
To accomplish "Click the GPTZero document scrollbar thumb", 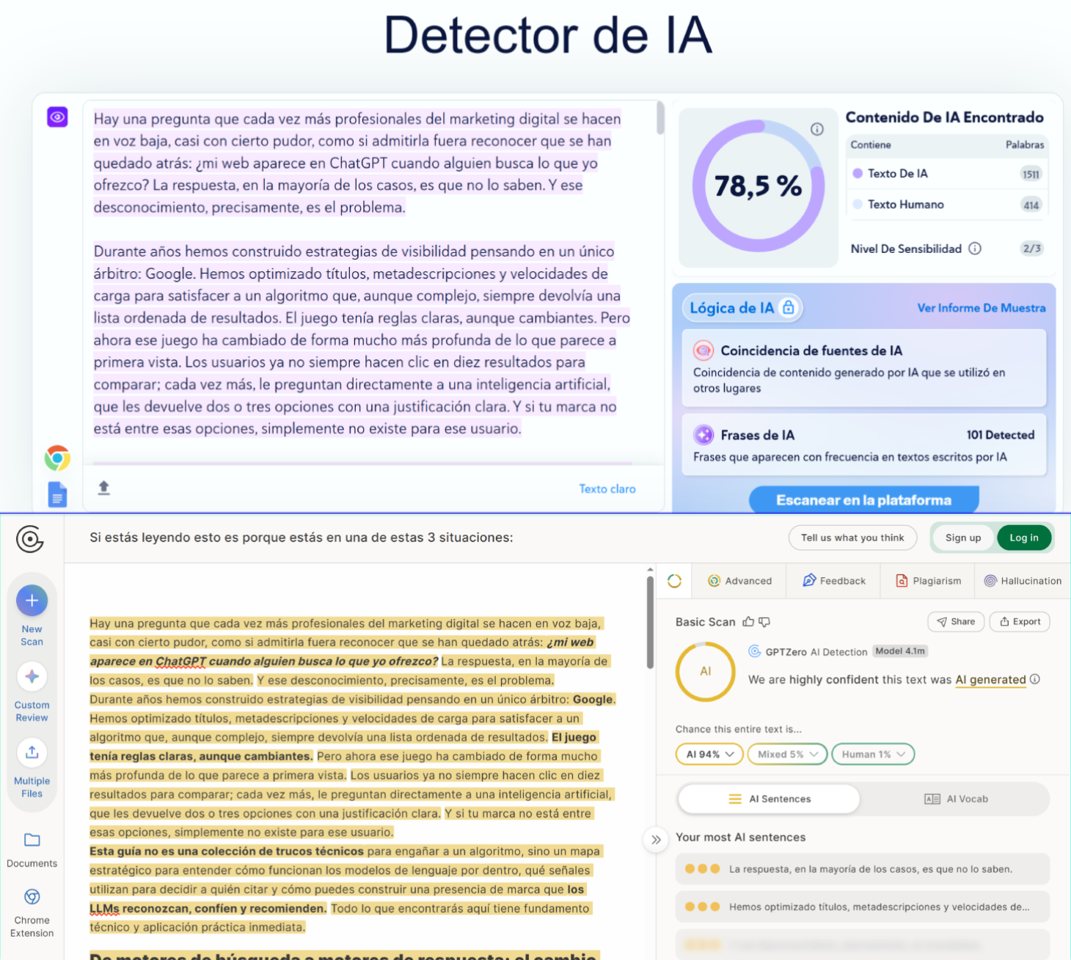I will click(x=650, y=622).
